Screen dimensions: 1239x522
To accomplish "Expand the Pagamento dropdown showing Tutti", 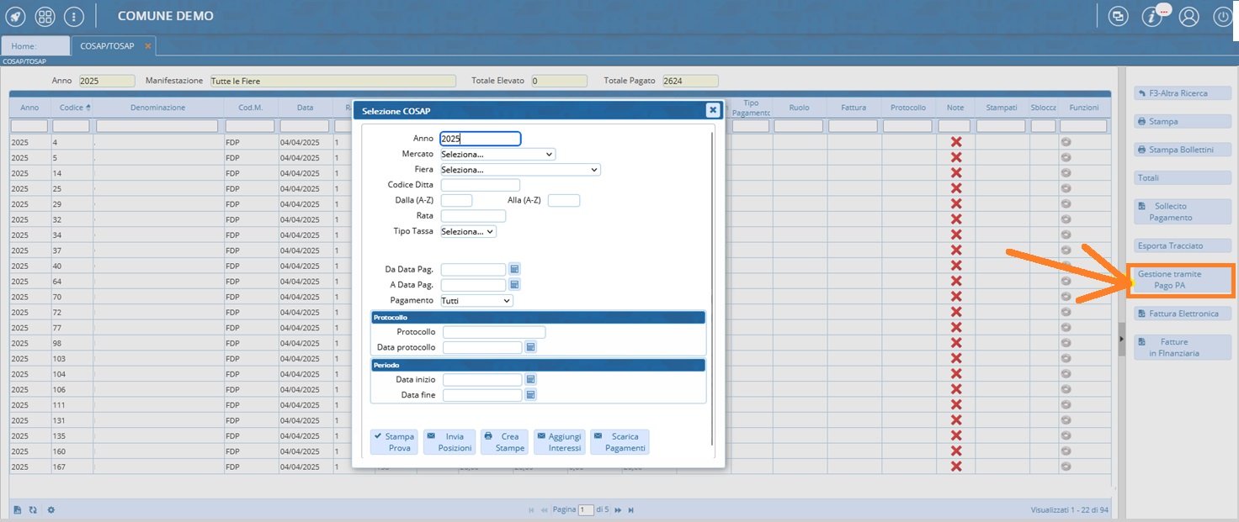I will click(x=476, y=301).
